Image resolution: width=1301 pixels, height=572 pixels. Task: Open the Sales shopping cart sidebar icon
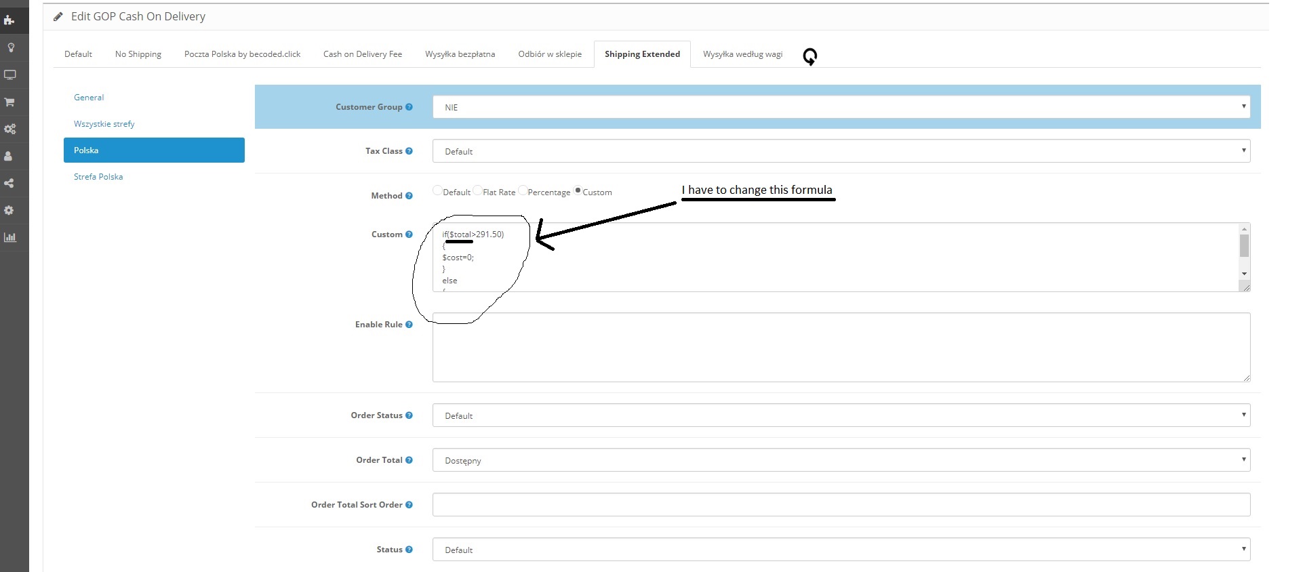click(x=9, y=102)
